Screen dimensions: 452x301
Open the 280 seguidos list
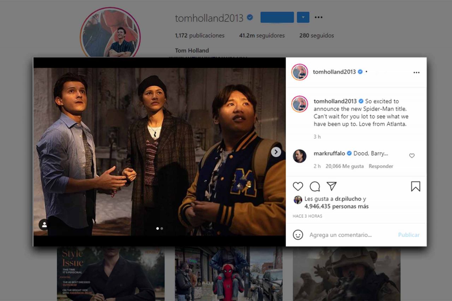(316, 36)
